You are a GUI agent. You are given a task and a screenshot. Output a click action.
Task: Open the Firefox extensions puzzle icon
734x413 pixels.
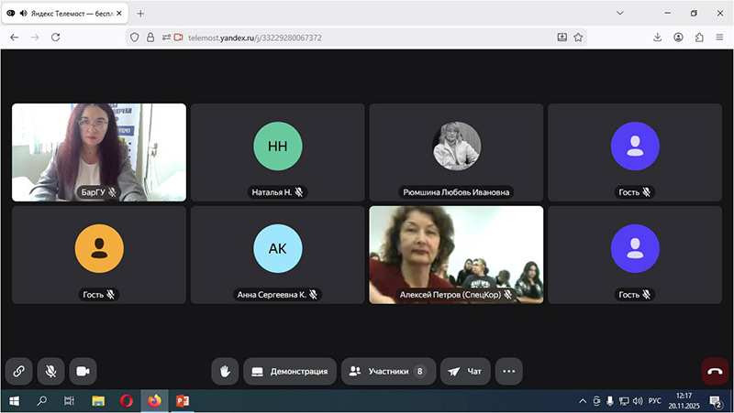[x=699, y=38]
